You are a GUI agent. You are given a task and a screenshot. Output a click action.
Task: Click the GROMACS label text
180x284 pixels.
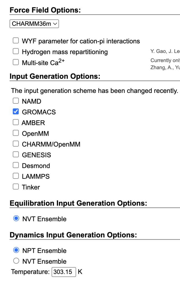(x=39, y=112)
